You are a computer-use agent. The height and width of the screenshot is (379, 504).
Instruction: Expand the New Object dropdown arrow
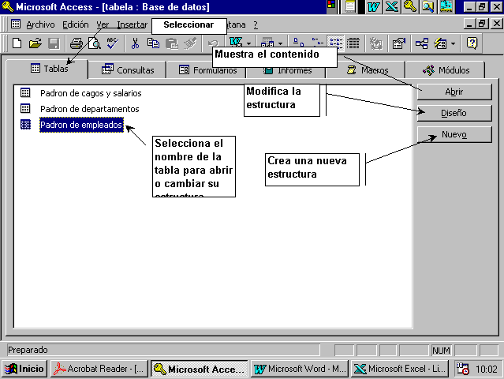point(453,43)
